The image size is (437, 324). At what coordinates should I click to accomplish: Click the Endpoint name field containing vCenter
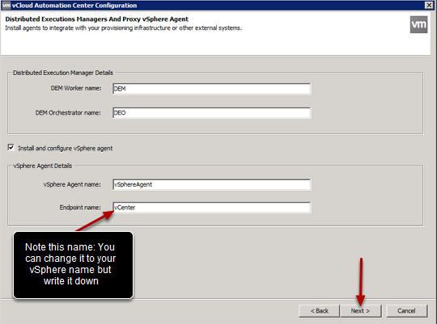pyautogui.click(x=211, y=208)
